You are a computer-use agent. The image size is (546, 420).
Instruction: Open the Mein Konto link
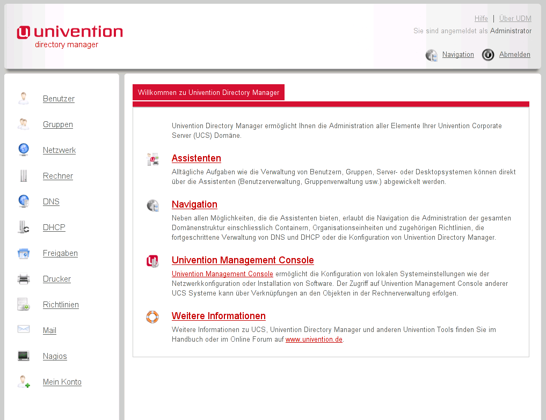[x=62, y=382]
